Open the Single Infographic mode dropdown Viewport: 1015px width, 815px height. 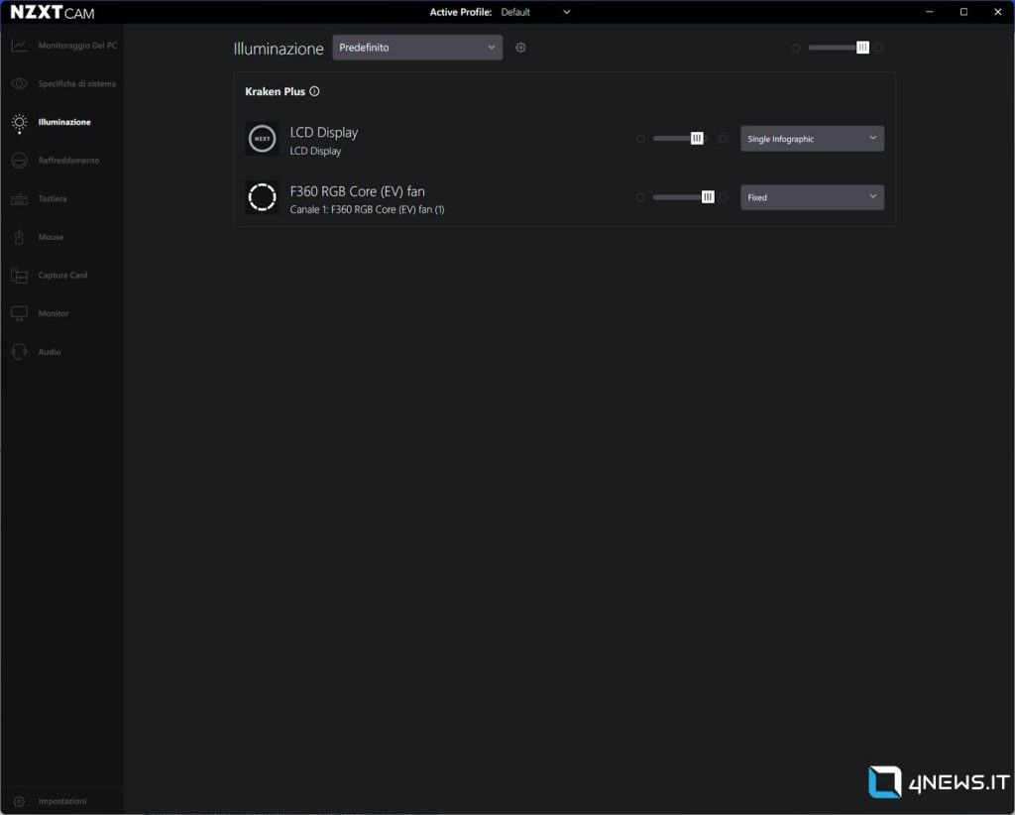pos(812,139)
